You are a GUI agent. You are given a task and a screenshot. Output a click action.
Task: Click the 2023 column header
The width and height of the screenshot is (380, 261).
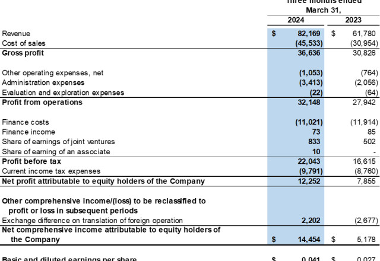[353, 20]
